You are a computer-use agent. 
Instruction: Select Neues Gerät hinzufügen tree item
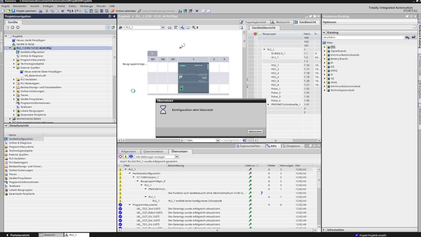31,40
